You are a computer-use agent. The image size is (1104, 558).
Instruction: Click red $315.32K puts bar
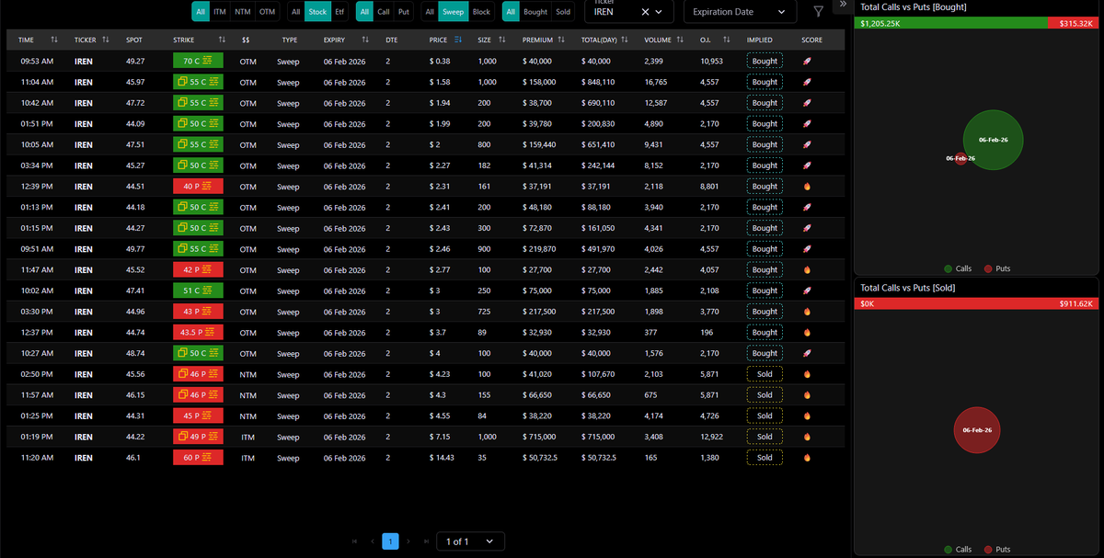pyautogui.click(x=1074, y=23)
